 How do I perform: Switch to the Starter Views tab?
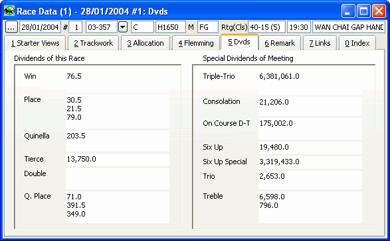(x=35, y=43)
